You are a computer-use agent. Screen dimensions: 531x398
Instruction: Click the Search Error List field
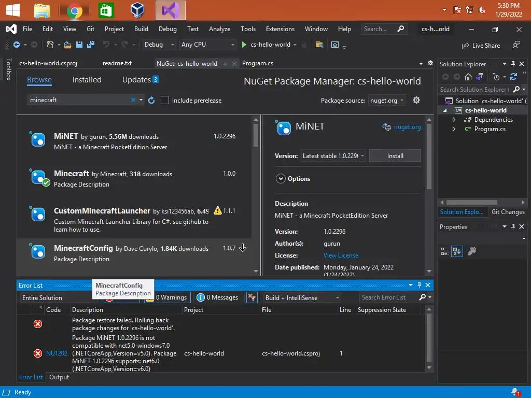pos(389,297)
